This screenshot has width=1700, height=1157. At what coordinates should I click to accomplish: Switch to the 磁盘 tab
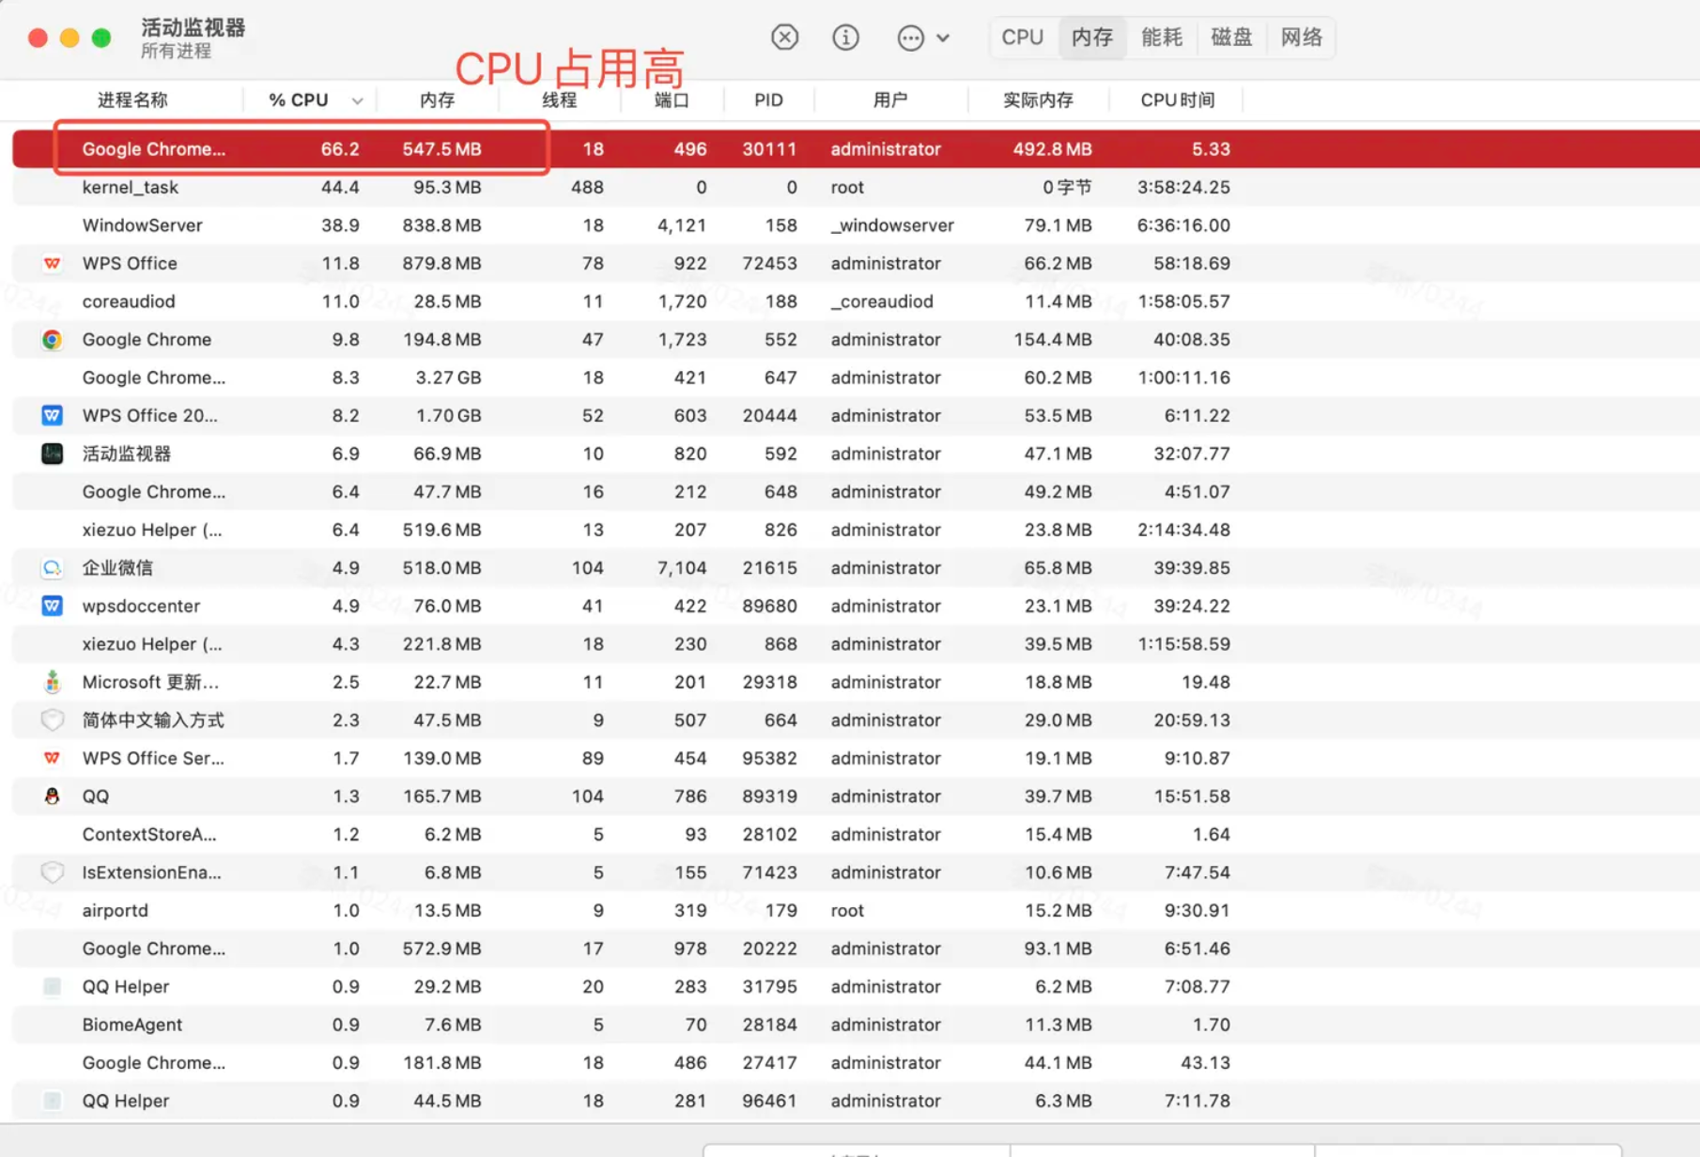pyautogui.click(x=1231, y=38)
